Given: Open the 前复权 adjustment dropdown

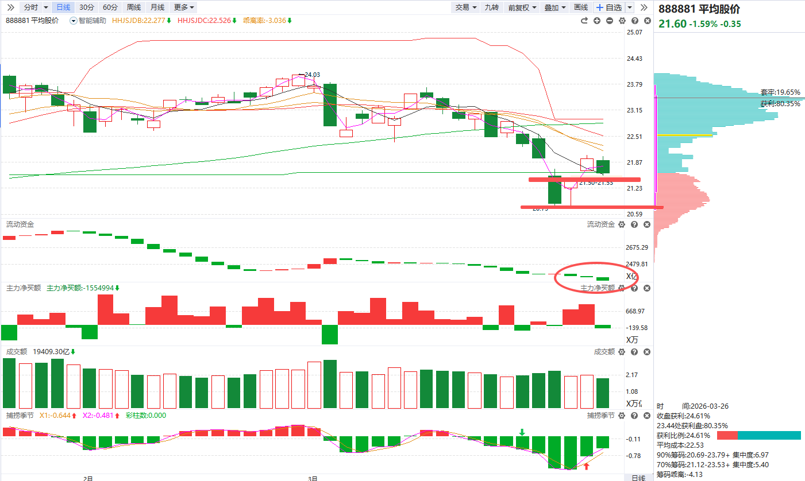Looking at the screenshot, I should coord(522,7).
